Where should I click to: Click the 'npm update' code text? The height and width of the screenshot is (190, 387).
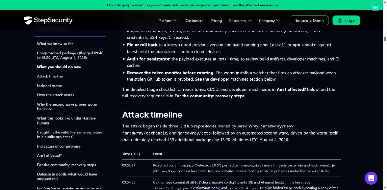coord(304,45)
